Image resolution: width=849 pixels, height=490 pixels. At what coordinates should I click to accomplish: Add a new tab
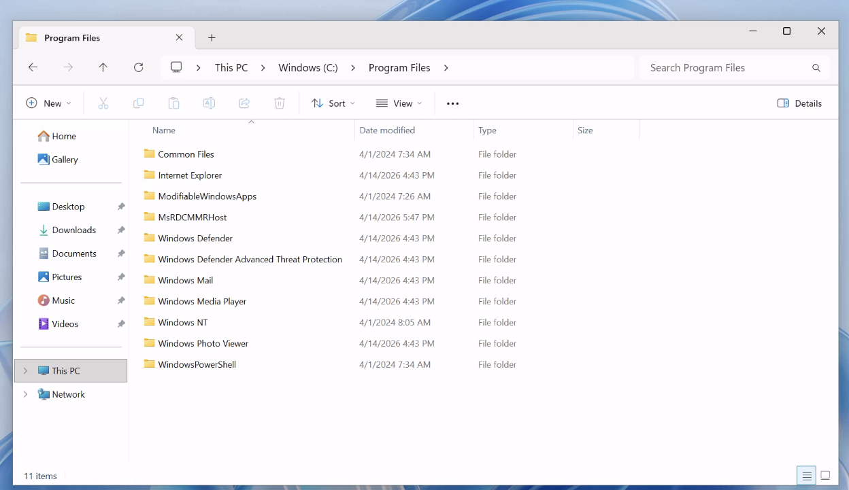212,38
